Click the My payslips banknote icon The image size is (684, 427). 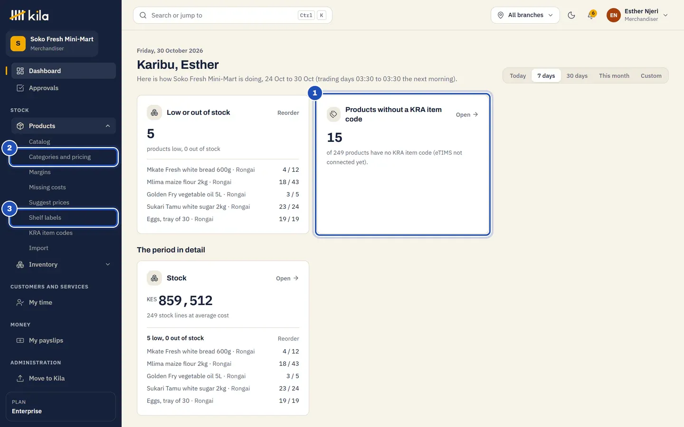click(x=20, y=340)
